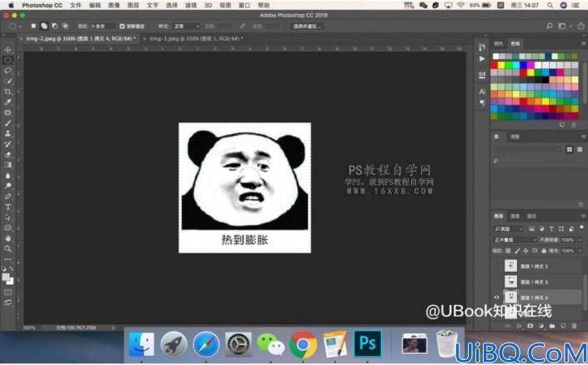The height and width of the screenshot is (365, 588).
Task: Select the Crop tool
Action: (x=8, y=92)
